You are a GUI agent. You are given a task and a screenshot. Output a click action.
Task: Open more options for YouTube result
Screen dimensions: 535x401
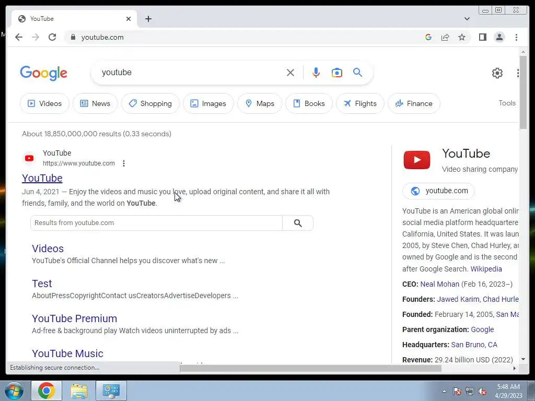coord(124,163)
